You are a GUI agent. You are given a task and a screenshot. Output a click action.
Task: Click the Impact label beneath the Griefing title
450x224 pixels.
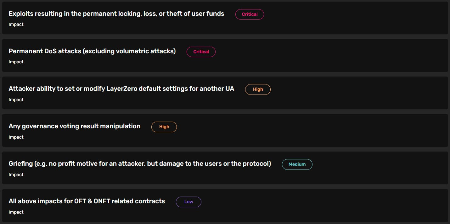pos(16,175)
